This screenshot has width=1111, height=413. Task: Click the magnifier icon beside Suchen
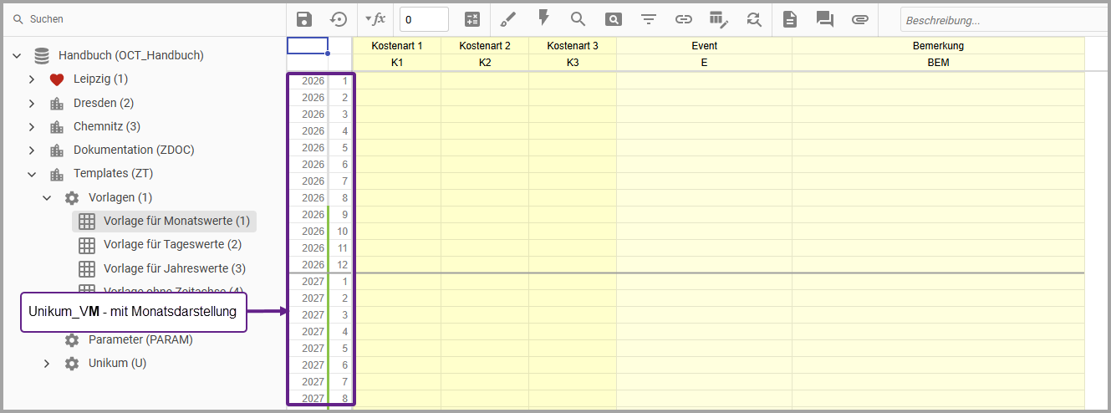click(18, 18)
